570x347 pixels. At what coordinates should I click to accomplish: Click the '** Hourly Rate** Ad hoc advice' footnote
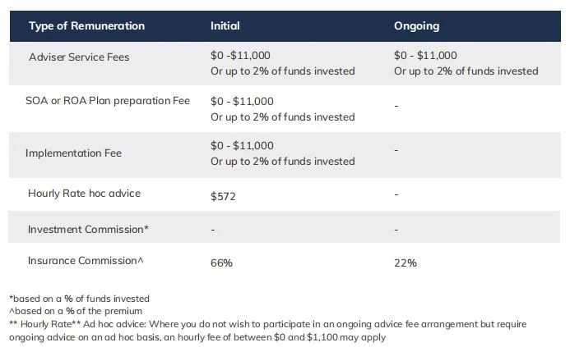pyautogui.click(x=267, y=331)
